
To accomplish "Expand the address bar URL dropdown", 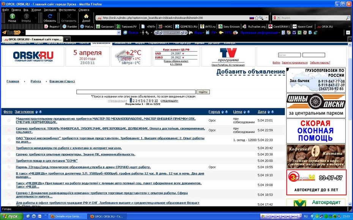I will coord(266,18).
